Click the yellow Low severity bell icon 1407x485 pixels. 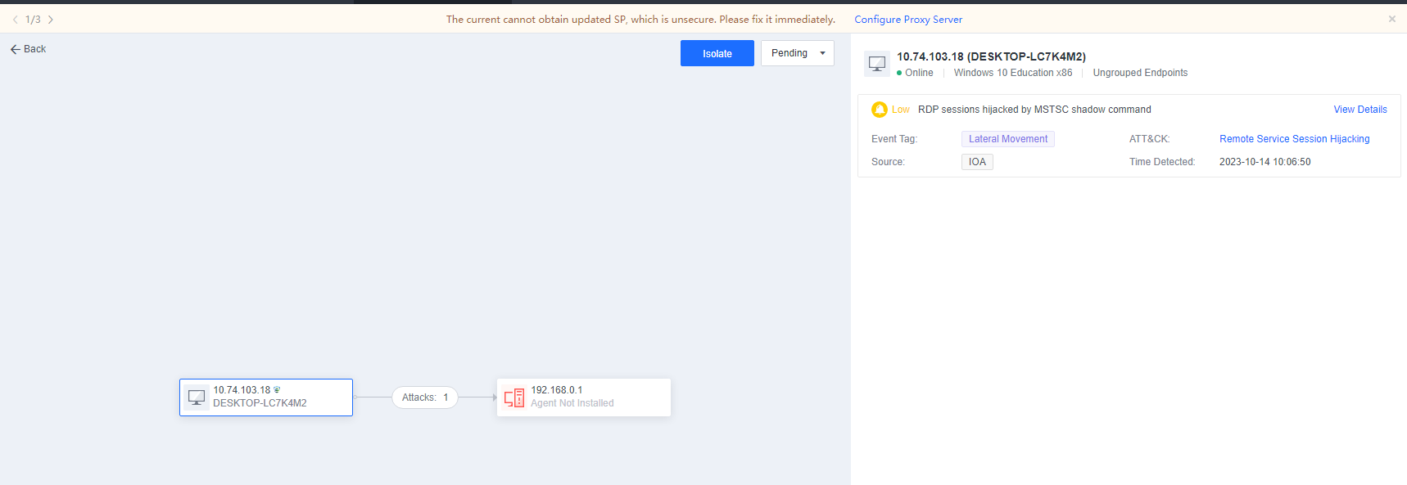click(880, 110)
